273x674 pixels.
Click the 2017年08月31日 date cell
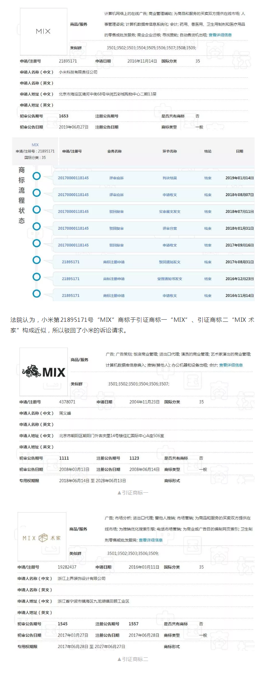point(239,262)
